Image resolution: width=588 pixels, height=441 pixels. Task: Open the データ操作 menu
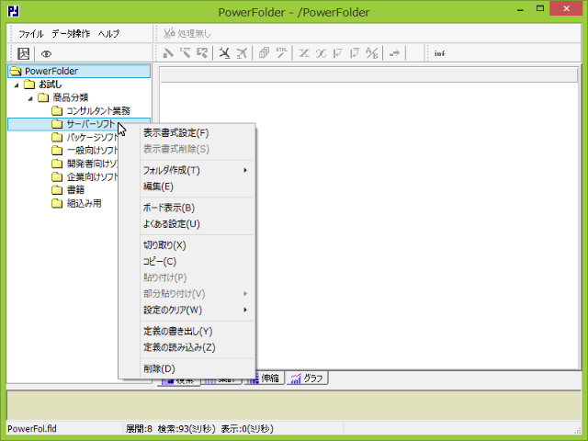[71, 34]
